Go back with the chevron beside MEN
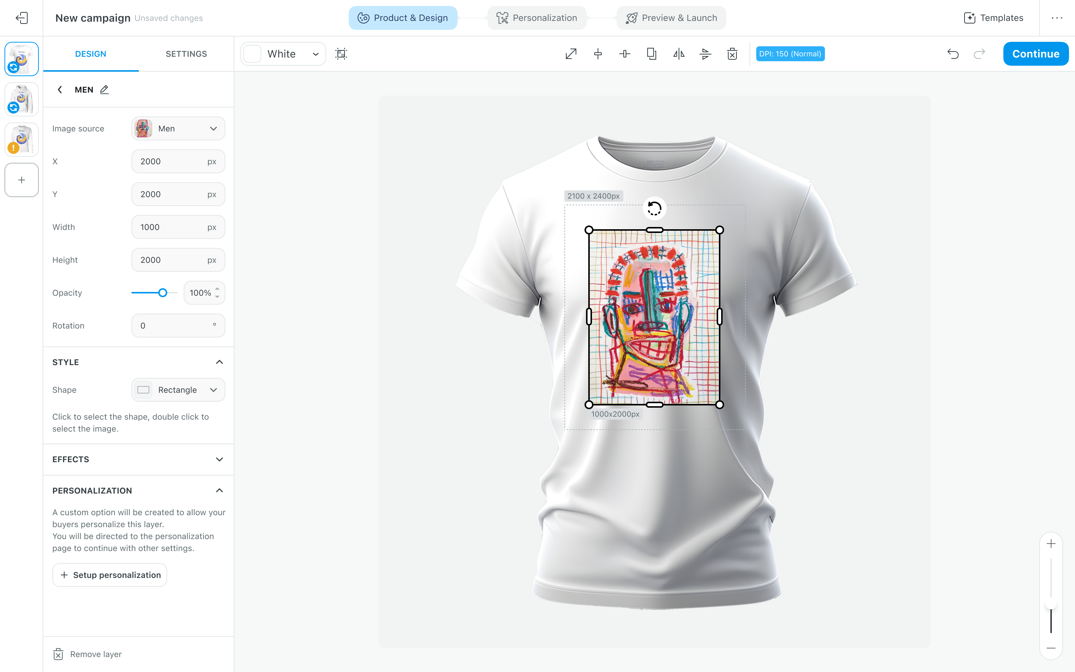This screenshot has width=1075, height=672. 60,89
